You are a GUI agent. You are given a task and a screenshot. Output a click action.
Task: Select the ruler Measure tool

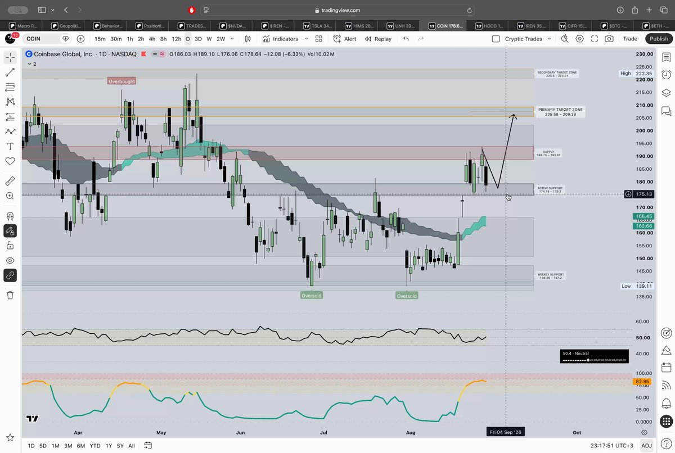pyautogui.click(x=10, y=181)
